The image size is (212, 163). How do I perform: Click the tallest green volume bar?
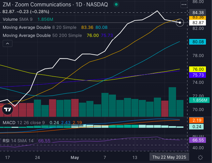(x=172, y=102)
